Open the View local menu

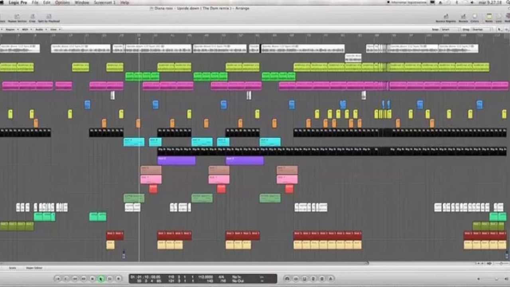pos(55,29)
